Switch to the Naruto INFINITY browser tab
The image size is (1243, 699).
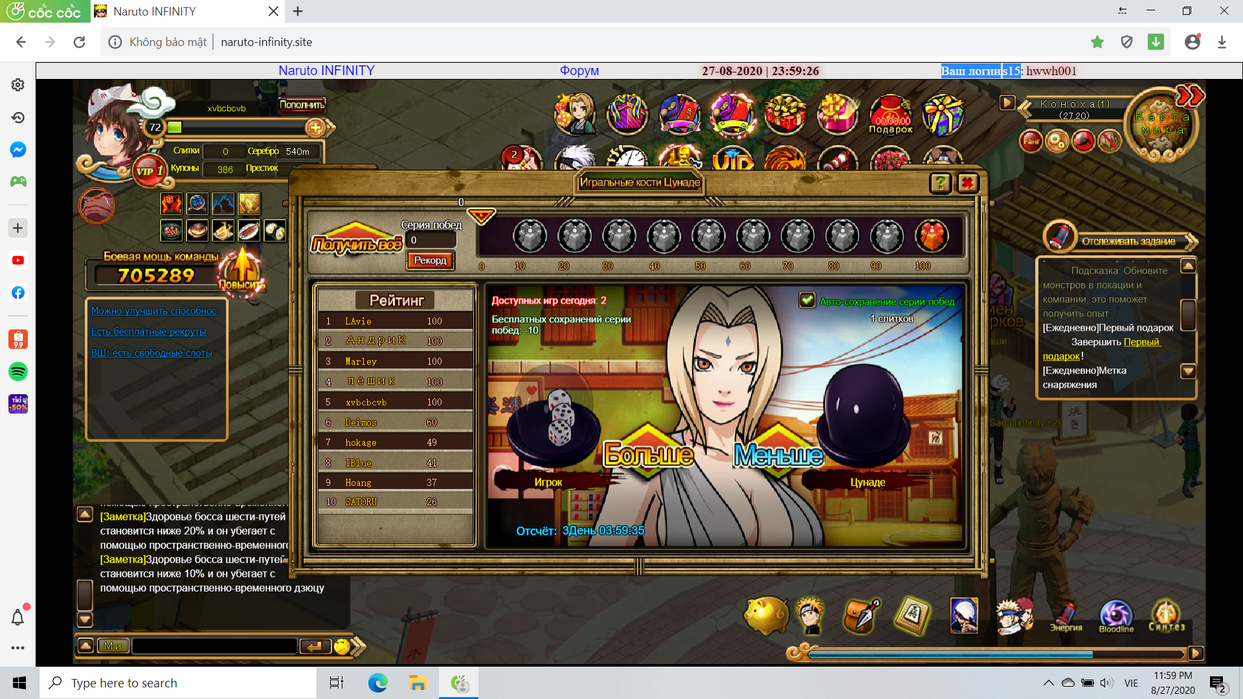pos(187,11)
